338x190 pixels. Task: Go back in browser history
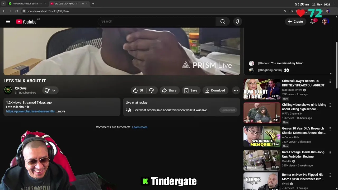(4, 11)
